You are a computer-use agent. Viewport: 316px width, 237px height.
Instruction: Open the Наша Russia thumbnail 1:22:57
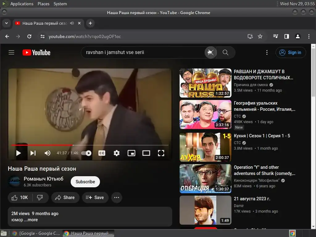coord(205,83)
